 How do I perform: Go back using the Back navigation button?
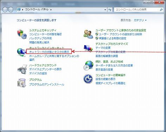click(5, 10)
